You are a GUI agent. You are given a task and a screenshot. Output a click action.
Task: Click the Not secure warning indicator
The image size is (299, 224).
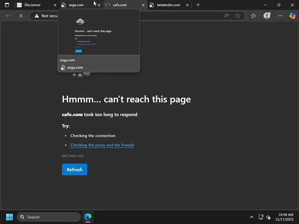[x=46, y=16]
